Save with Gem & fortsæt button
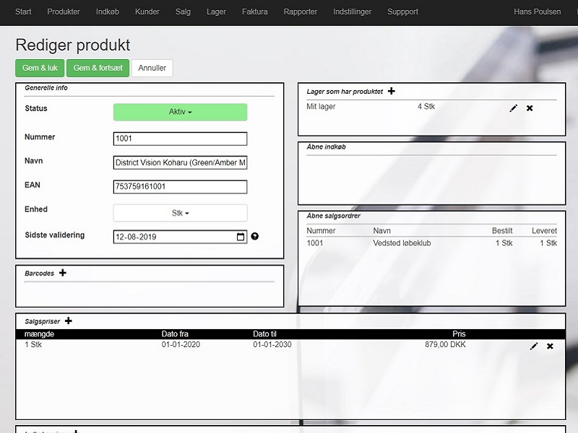The image size is (578, 433). pyautogui.click(x=98, y=68)
